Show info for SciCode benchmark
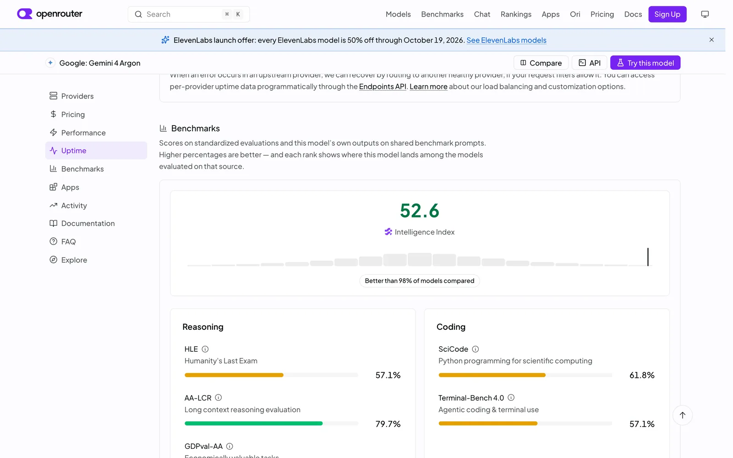 476,349
